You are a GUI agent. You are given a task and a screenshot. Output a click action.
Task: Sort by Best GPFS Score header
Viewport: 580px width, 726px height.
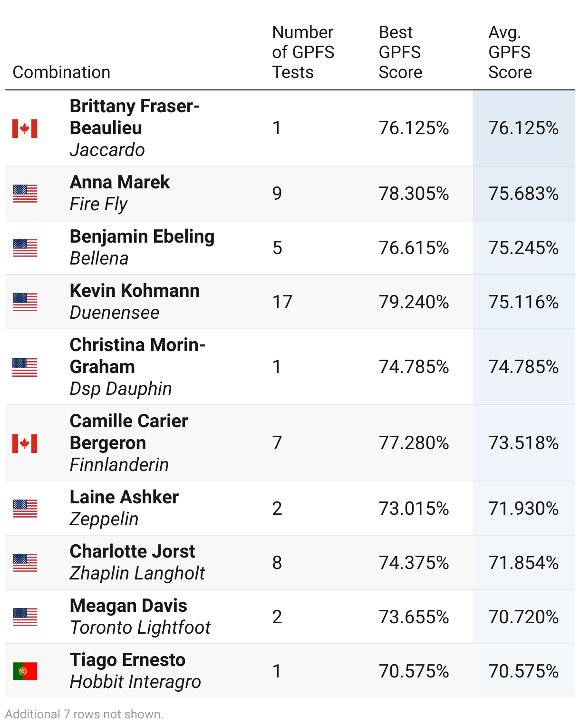400,52
